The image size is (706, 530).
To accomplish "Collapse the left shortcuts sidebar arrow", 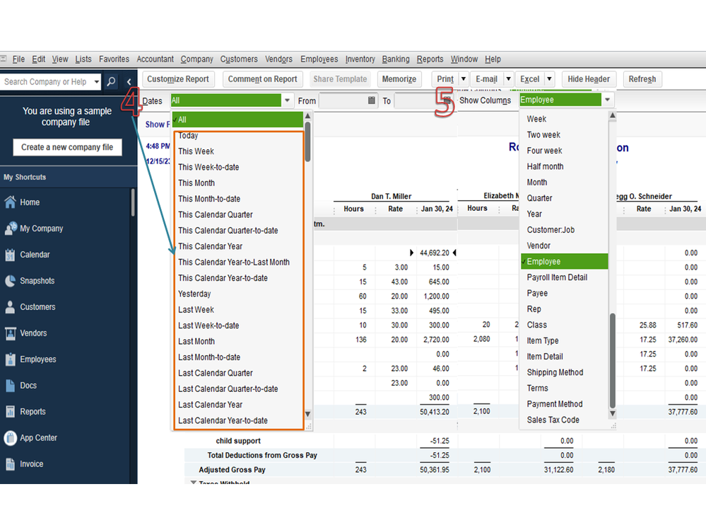I will pos(129,81).
